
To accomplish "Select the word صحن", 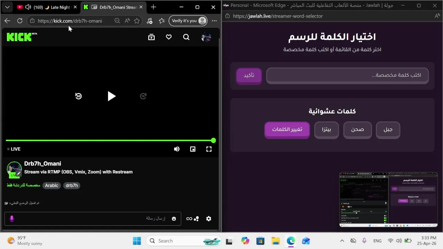I will pyautogui.click(x=358, y=129).
